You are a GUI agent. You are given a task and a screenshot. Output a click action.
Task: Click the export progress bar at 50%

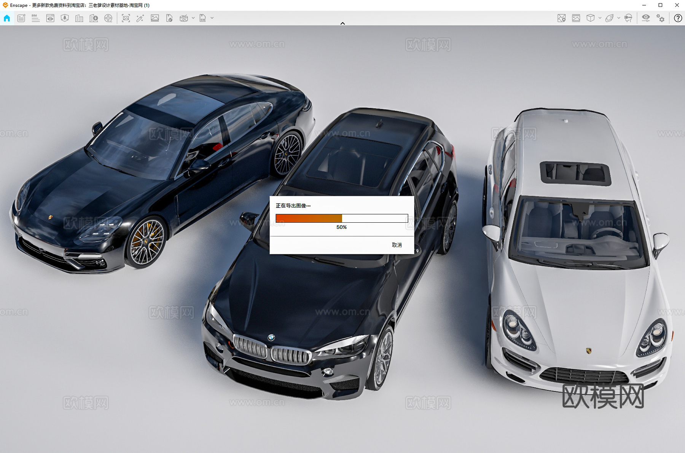(x=341, y=218)
